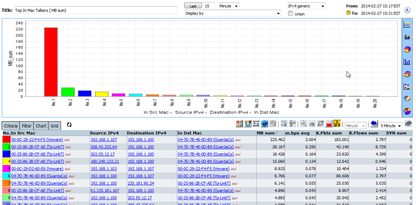
Task: Click the @ email icon
Action: 273,124
